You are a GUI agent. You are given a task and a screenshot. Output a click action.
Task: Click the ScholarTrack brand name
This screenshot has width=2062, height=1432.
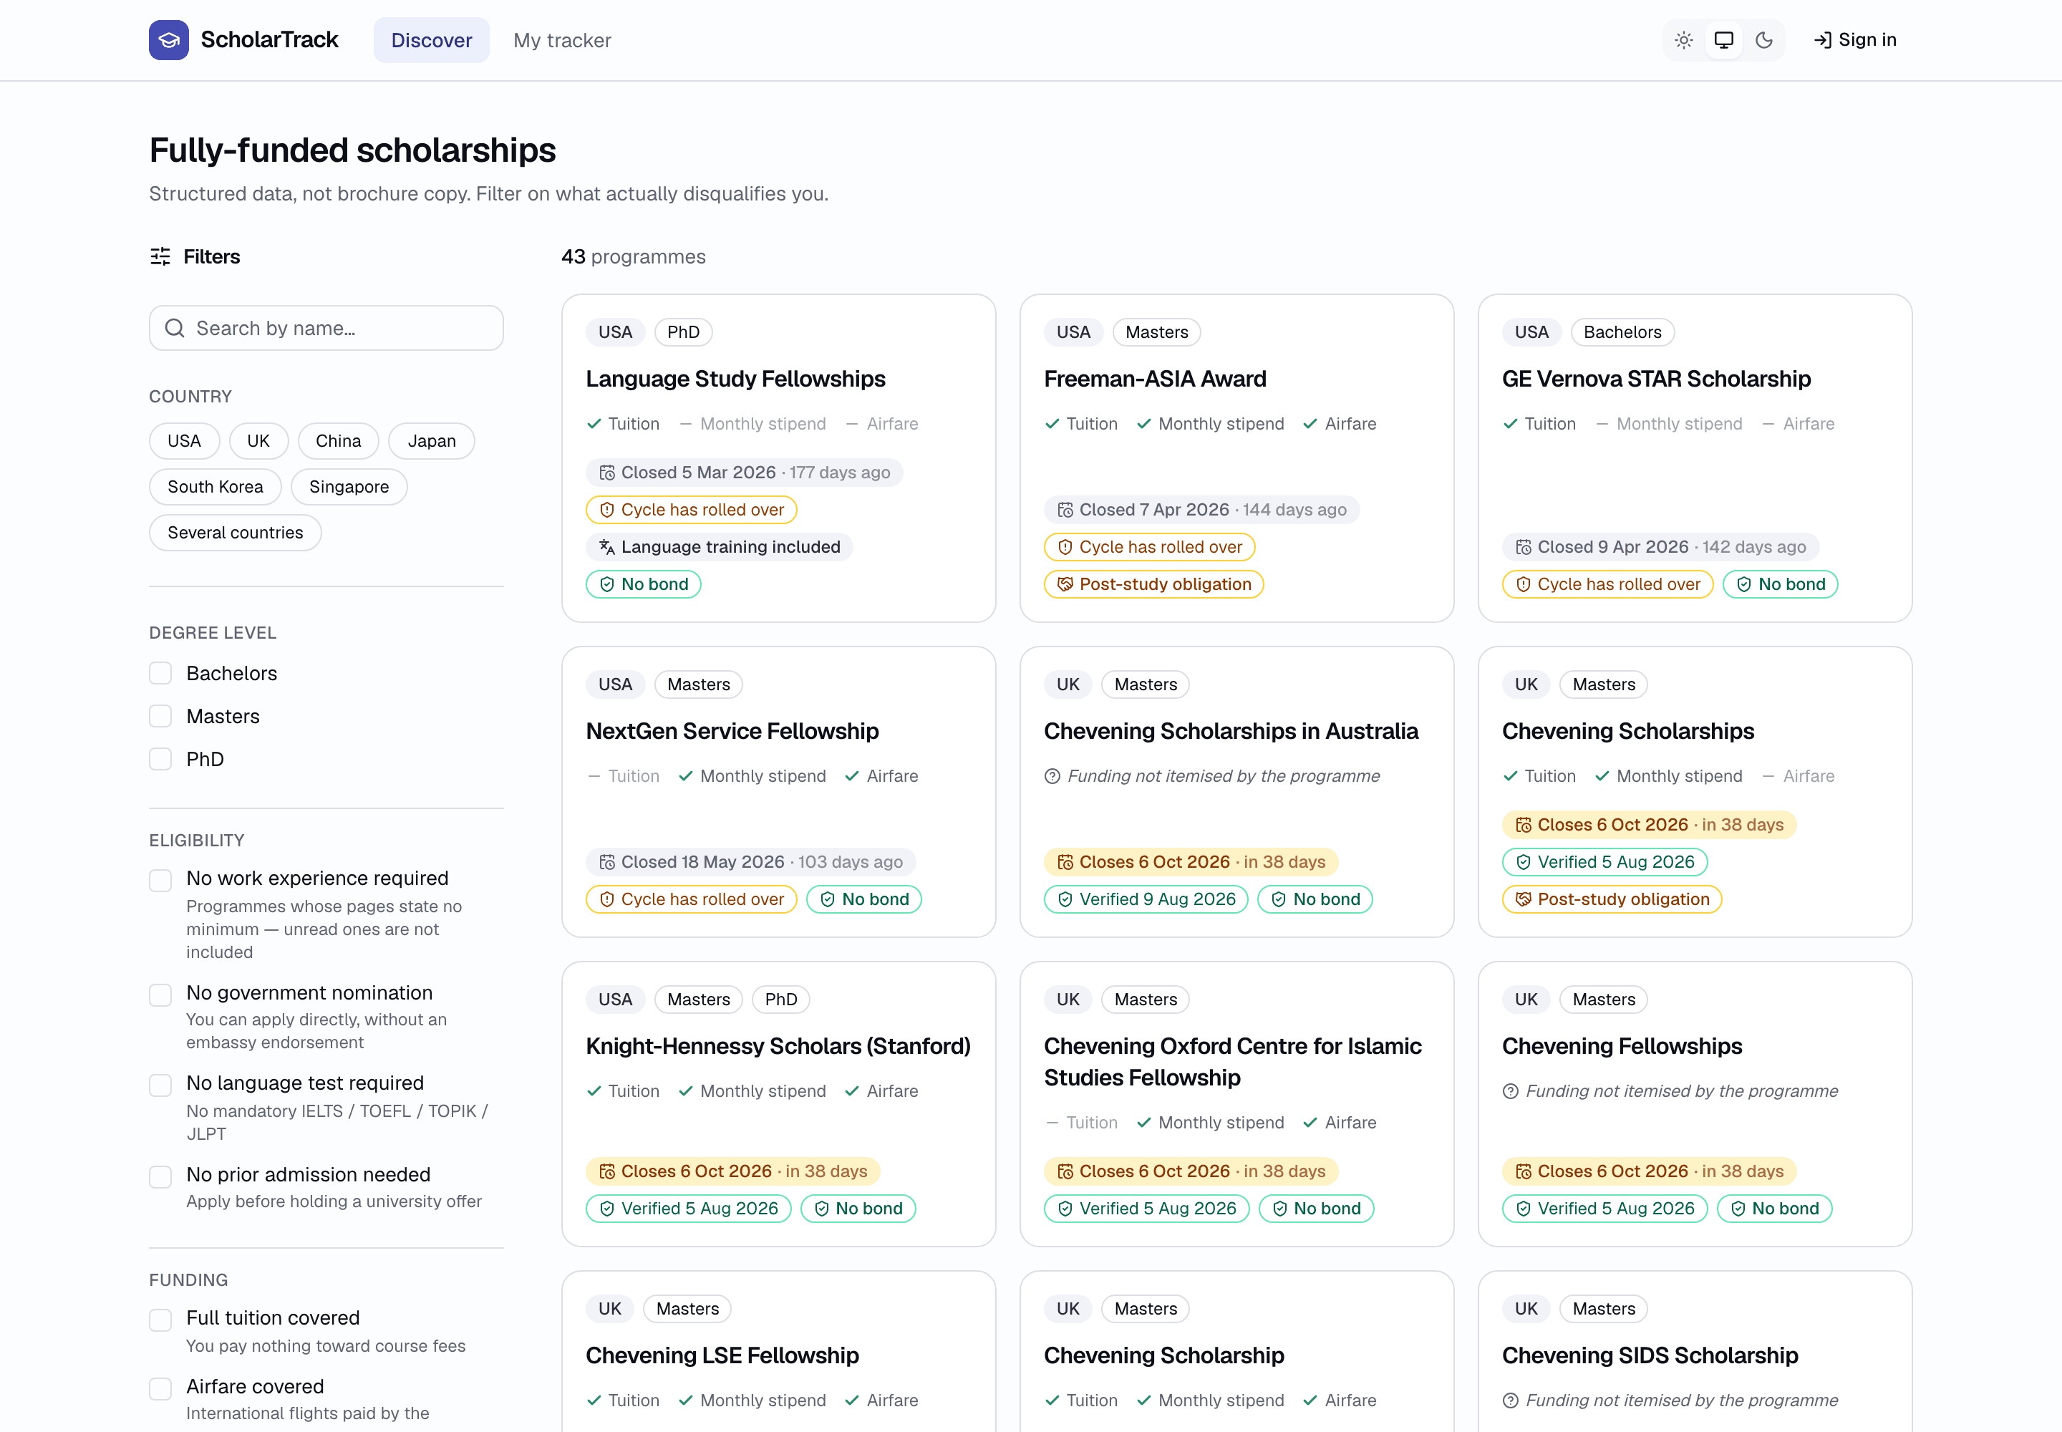point(269,39)
